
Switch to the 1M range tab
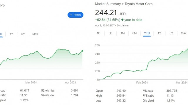(x=122, y=33)
